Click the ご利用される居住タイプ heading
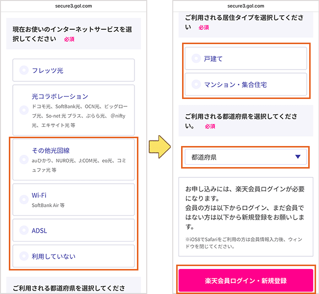 coord(244,22)
